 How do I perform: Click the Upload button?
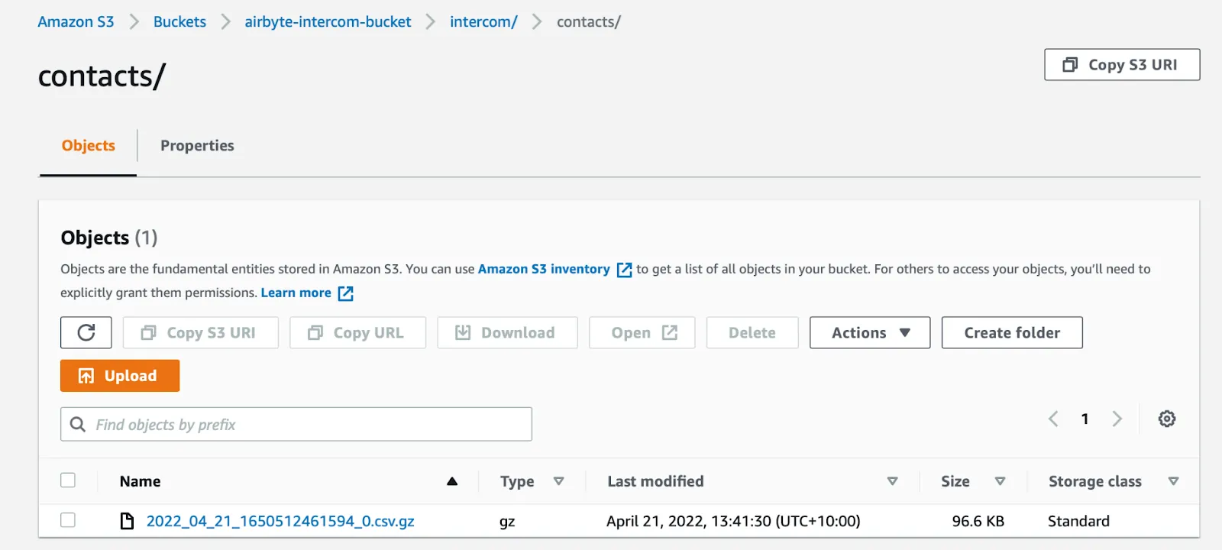pyautogui.click(x=120, y=376)
